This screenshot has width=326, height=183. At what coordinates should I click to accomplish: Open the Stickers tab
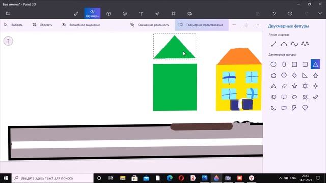(125, 14)
